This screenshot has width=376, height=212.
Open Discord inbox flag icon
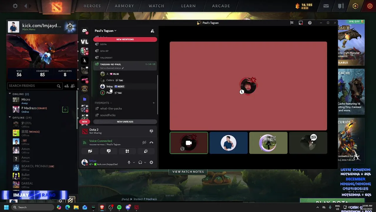coord(292,23)
